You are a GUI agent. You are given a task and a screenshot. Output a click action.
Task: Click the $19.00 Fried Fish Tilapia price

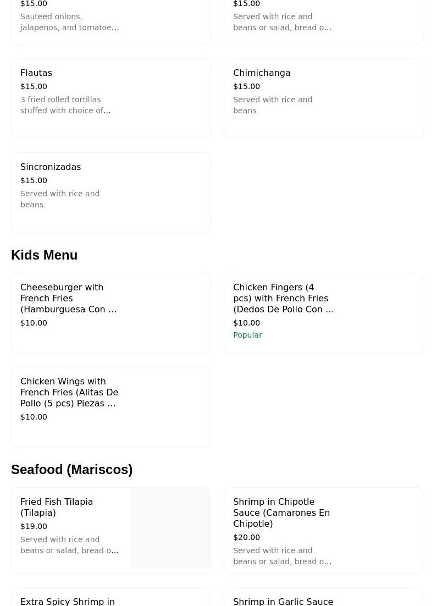point(34,526)
